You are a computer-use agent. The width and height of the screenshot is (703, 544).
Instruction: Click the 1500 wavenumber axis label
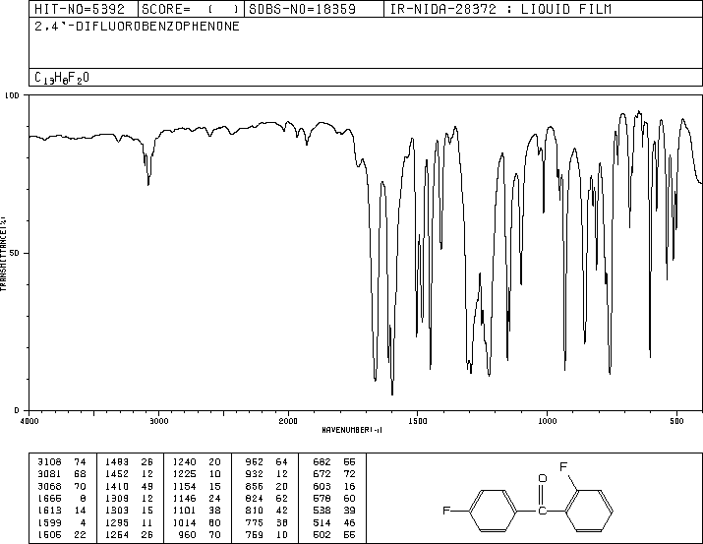tap(418, 421)
